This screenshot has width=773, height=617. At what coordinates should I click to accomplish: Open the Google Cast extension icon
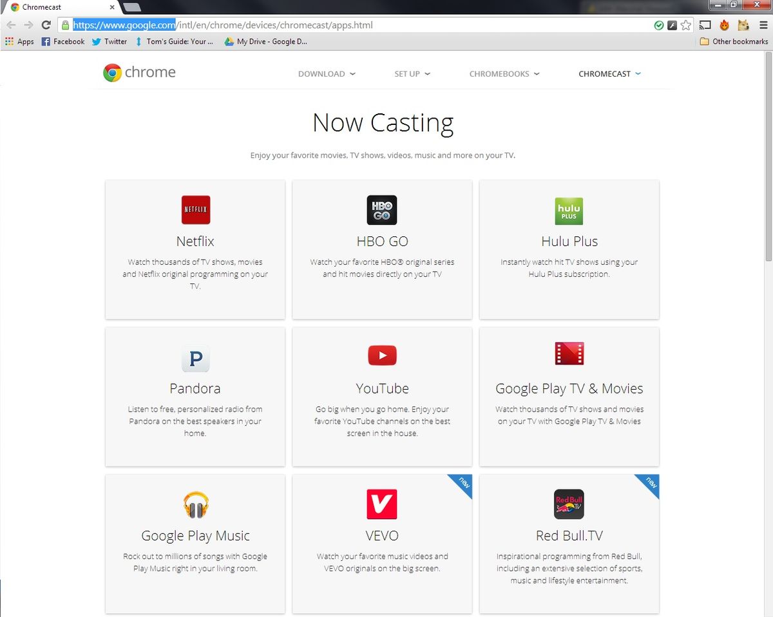(705, 24)
